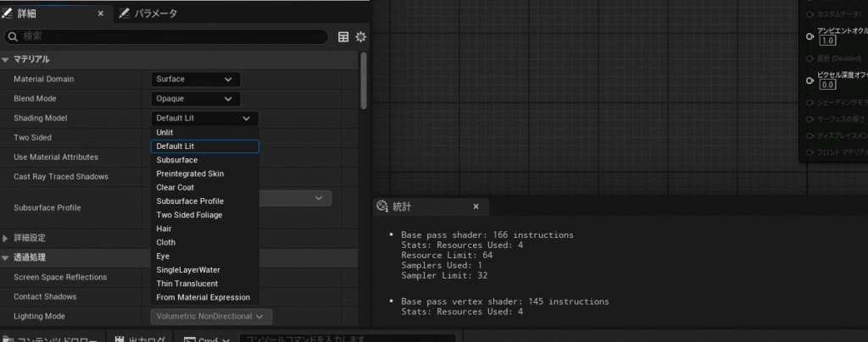This screenshot has width=868, height=342.
Task: Click the Pixel Depth Offset 0.0 value box
Action: click(827, 85)
